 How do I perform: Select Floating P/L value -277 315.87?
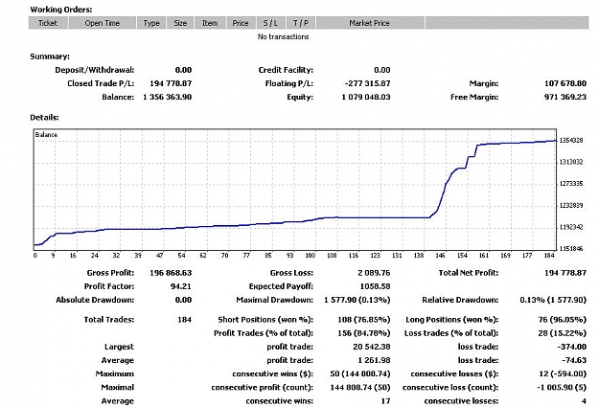click(367, 83)
